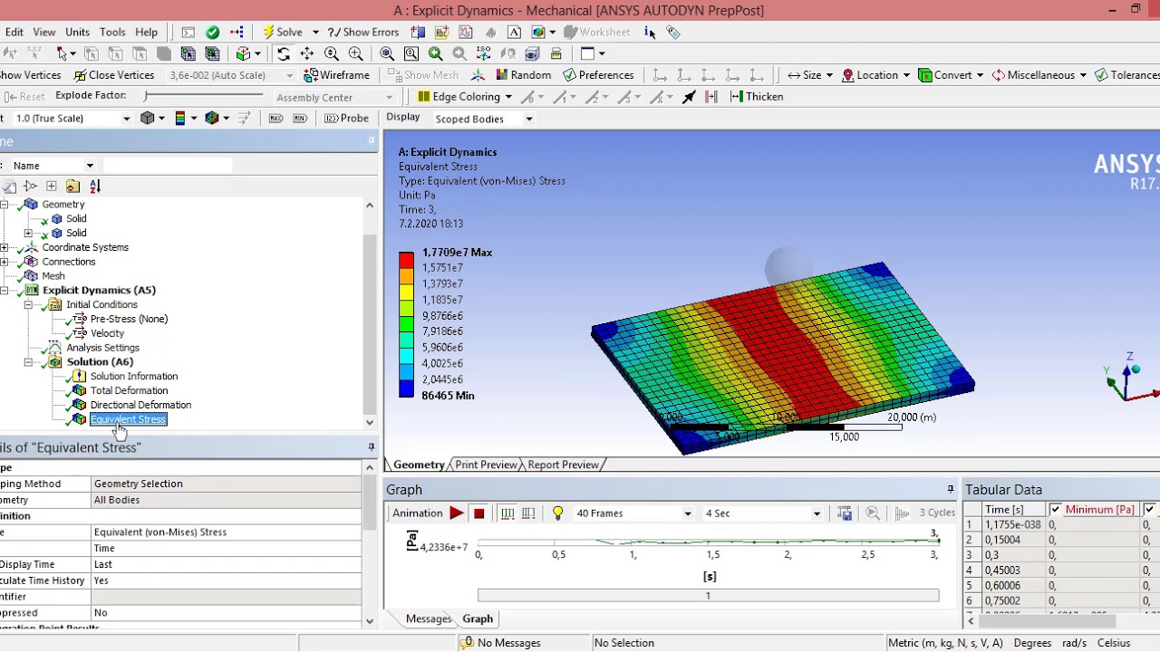
Task: Open the 4 Sec duration dropdown
Action: 817,513
